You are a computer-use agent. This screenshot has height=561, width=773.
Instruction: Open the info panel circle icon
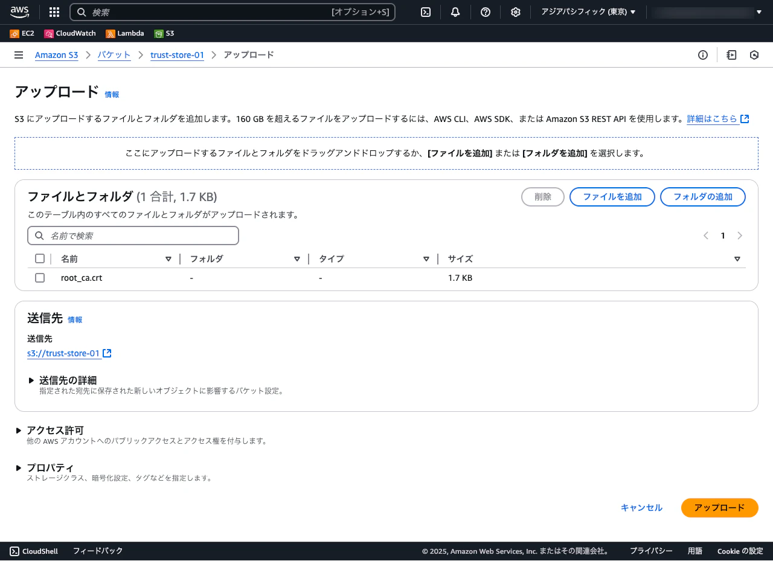703,55
